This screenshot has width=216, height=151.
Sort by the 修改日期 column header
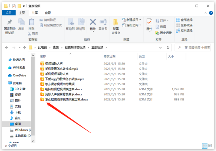point(110,56)
